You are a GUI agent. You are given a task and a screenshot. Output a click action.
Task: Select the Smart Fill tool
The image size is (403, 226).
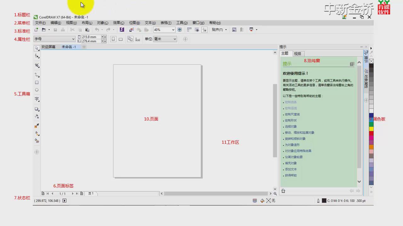[x=37, y=141]
